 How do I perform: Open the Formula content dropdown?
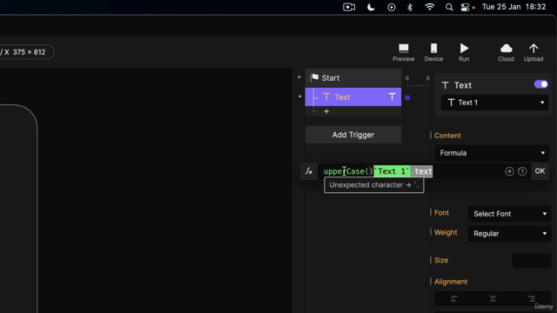tap(492, 153)
